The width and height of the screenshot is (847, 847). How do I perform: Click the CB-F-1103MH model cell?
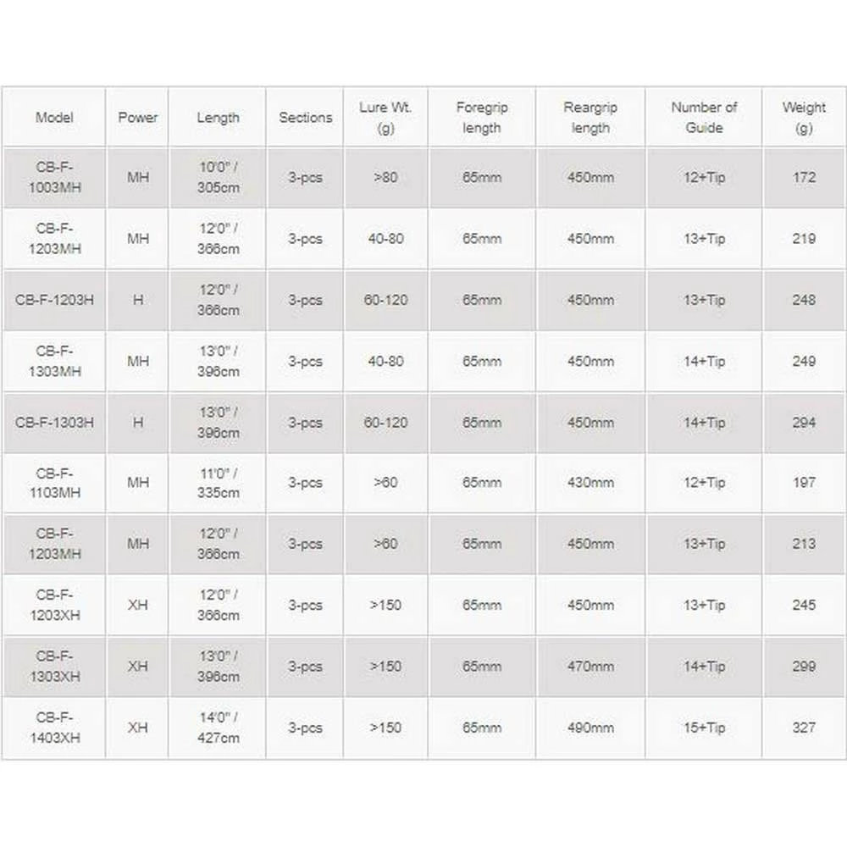click(54, 483)
